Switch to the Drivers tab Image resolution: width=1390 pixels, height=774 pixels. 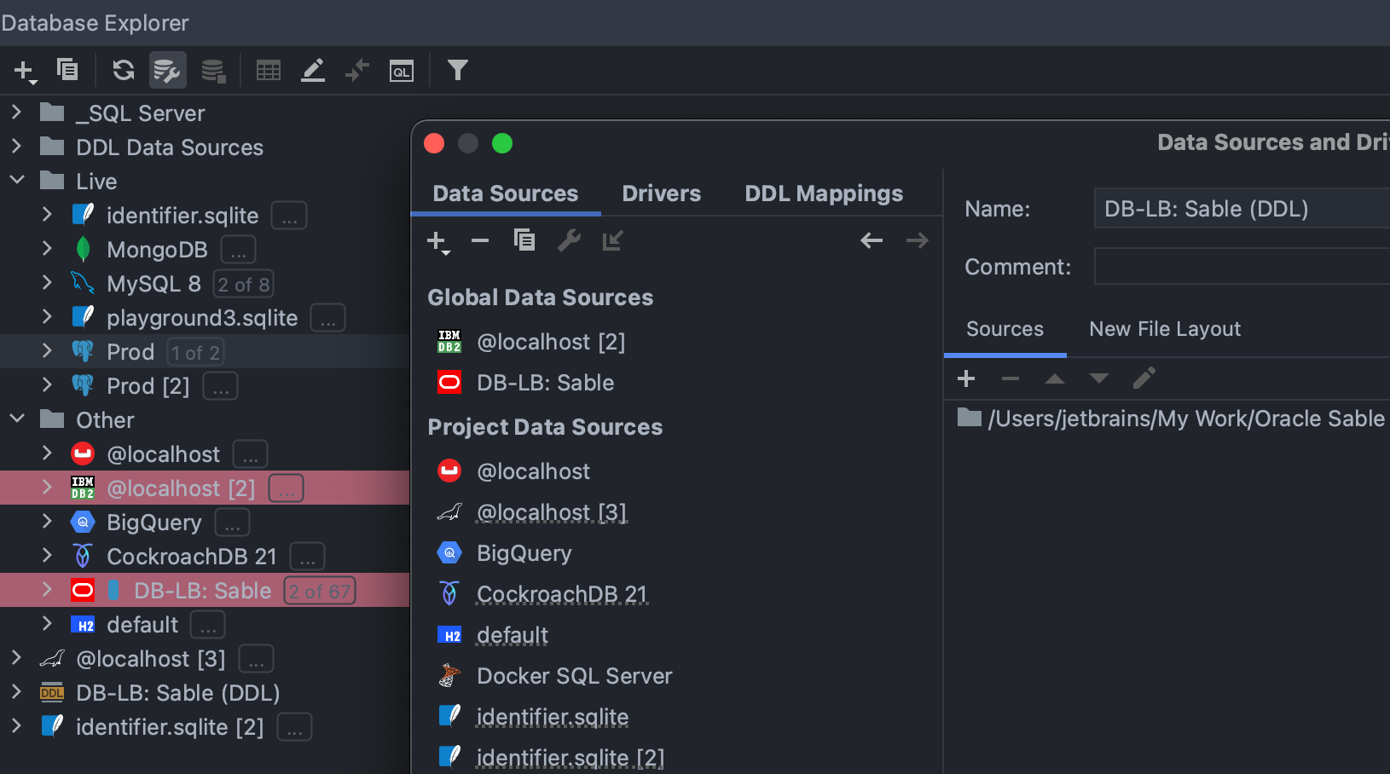pos(662,193)
